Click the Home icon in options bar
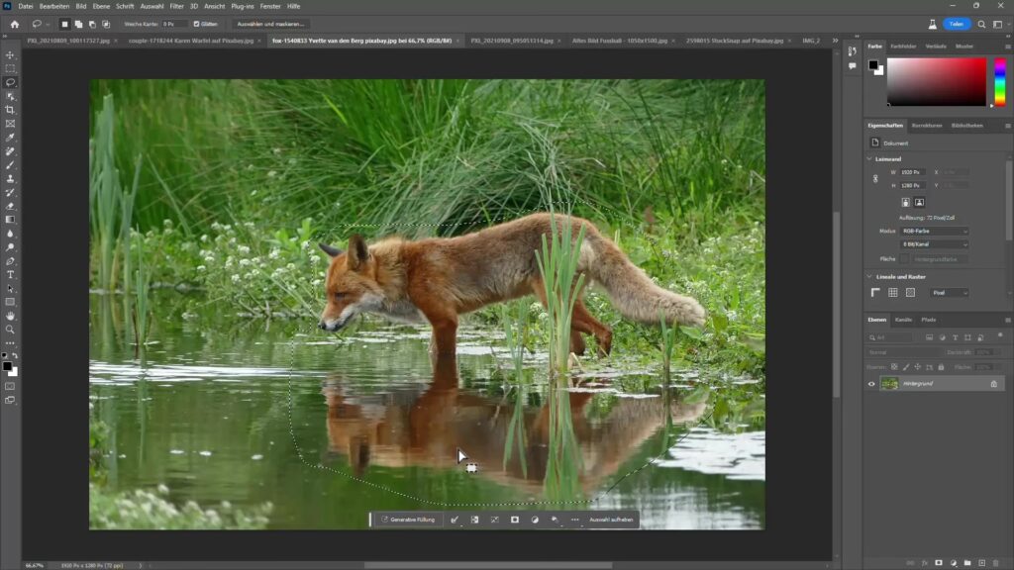Image resolution: width=1014 pixels, height=570 pixels. [x=14, y=24]
